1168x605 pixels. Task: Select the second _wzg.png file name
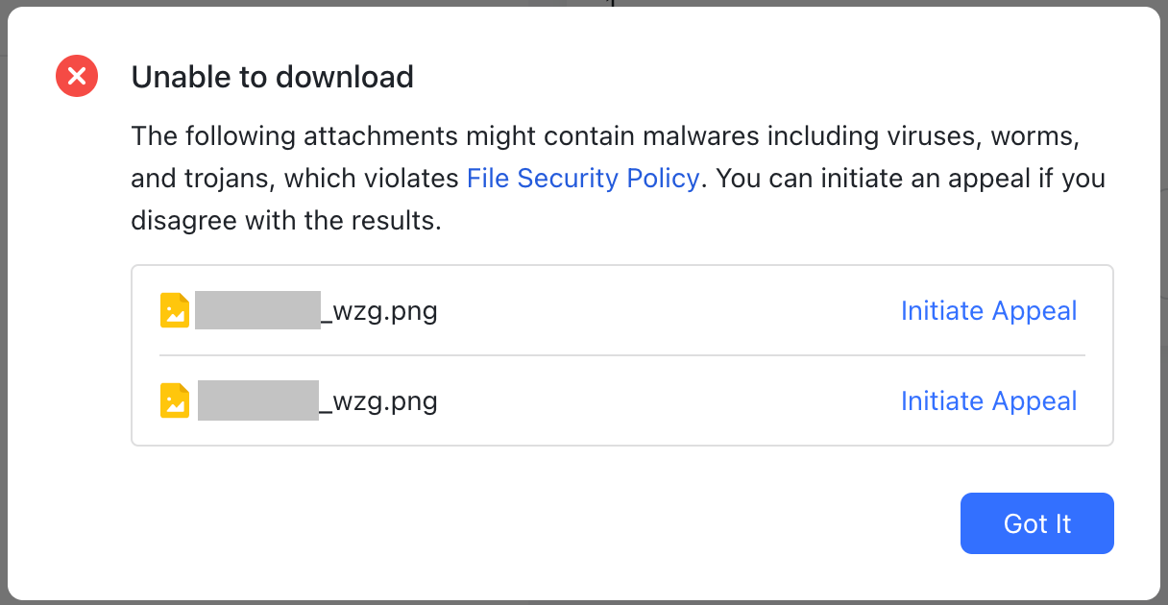pos(317,400)
